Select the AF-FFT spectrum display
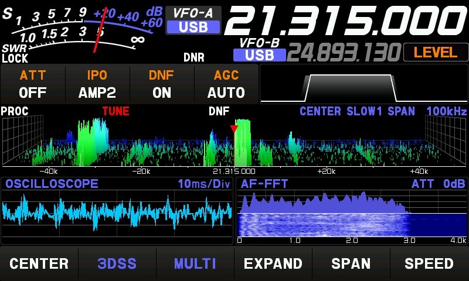469x281 pixels. pyautogui.click(x=352, y=214)
